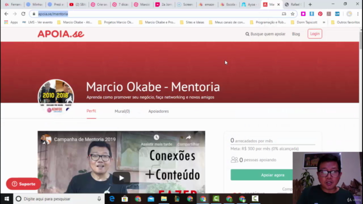Screen dimensions: 363x204
Task: Switch to the Prezi browser tab
Action: point(57,5)
